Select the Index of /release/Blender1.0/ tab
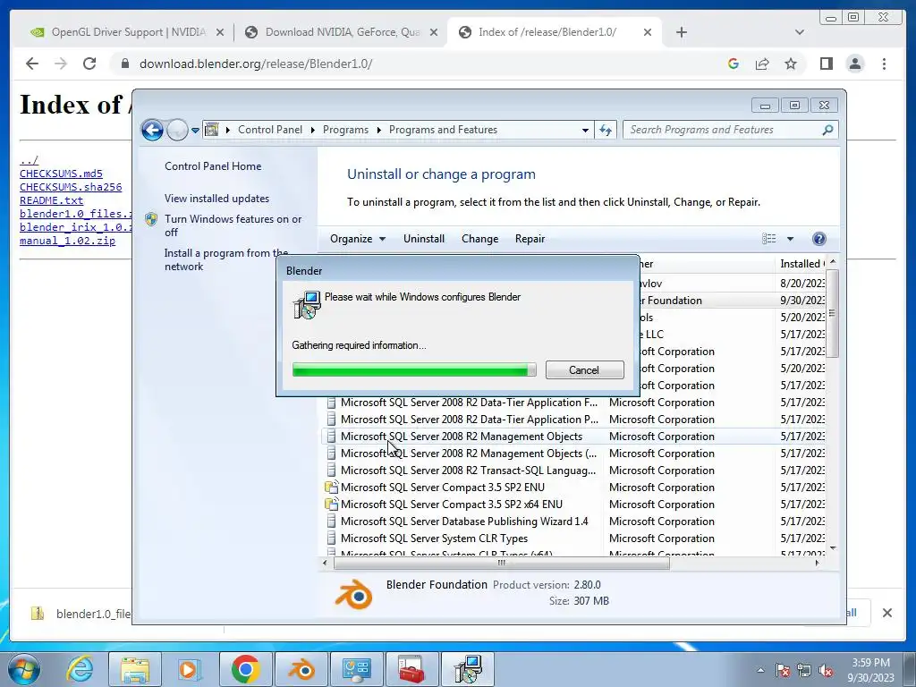 (555, 32)
